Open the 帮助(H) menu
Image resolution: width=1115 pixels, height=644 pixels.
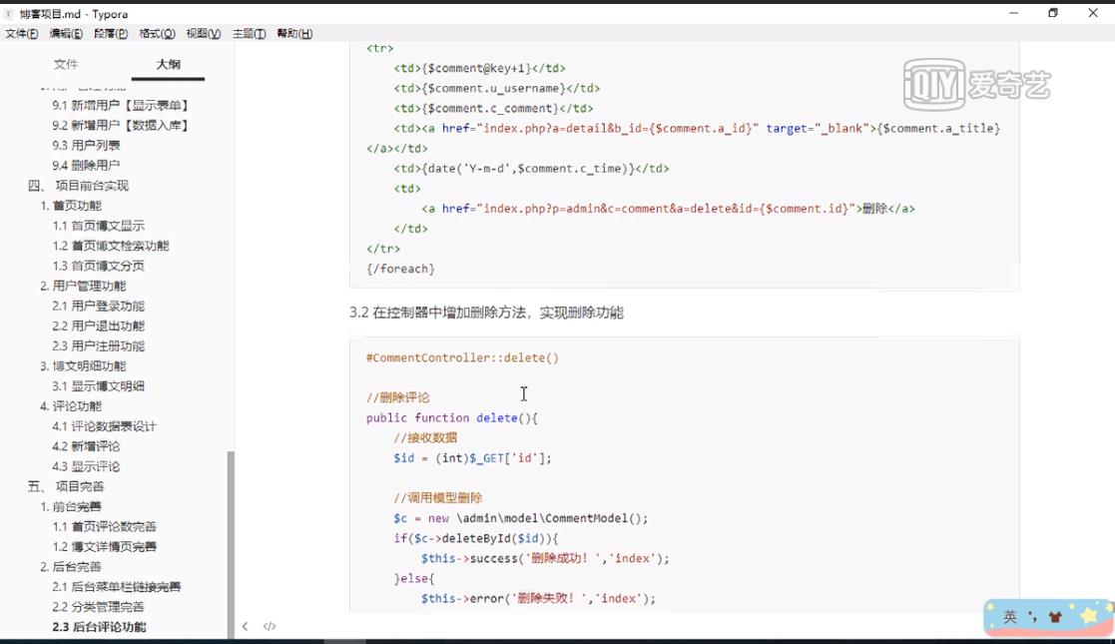click(294, 33)
